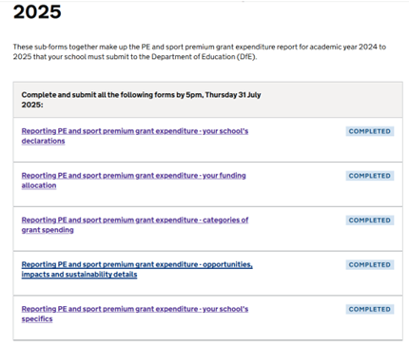The image size is (409, 346).
Task: Click the 'These sub-forms together make up' paragraph
Action: coord(200,51)
